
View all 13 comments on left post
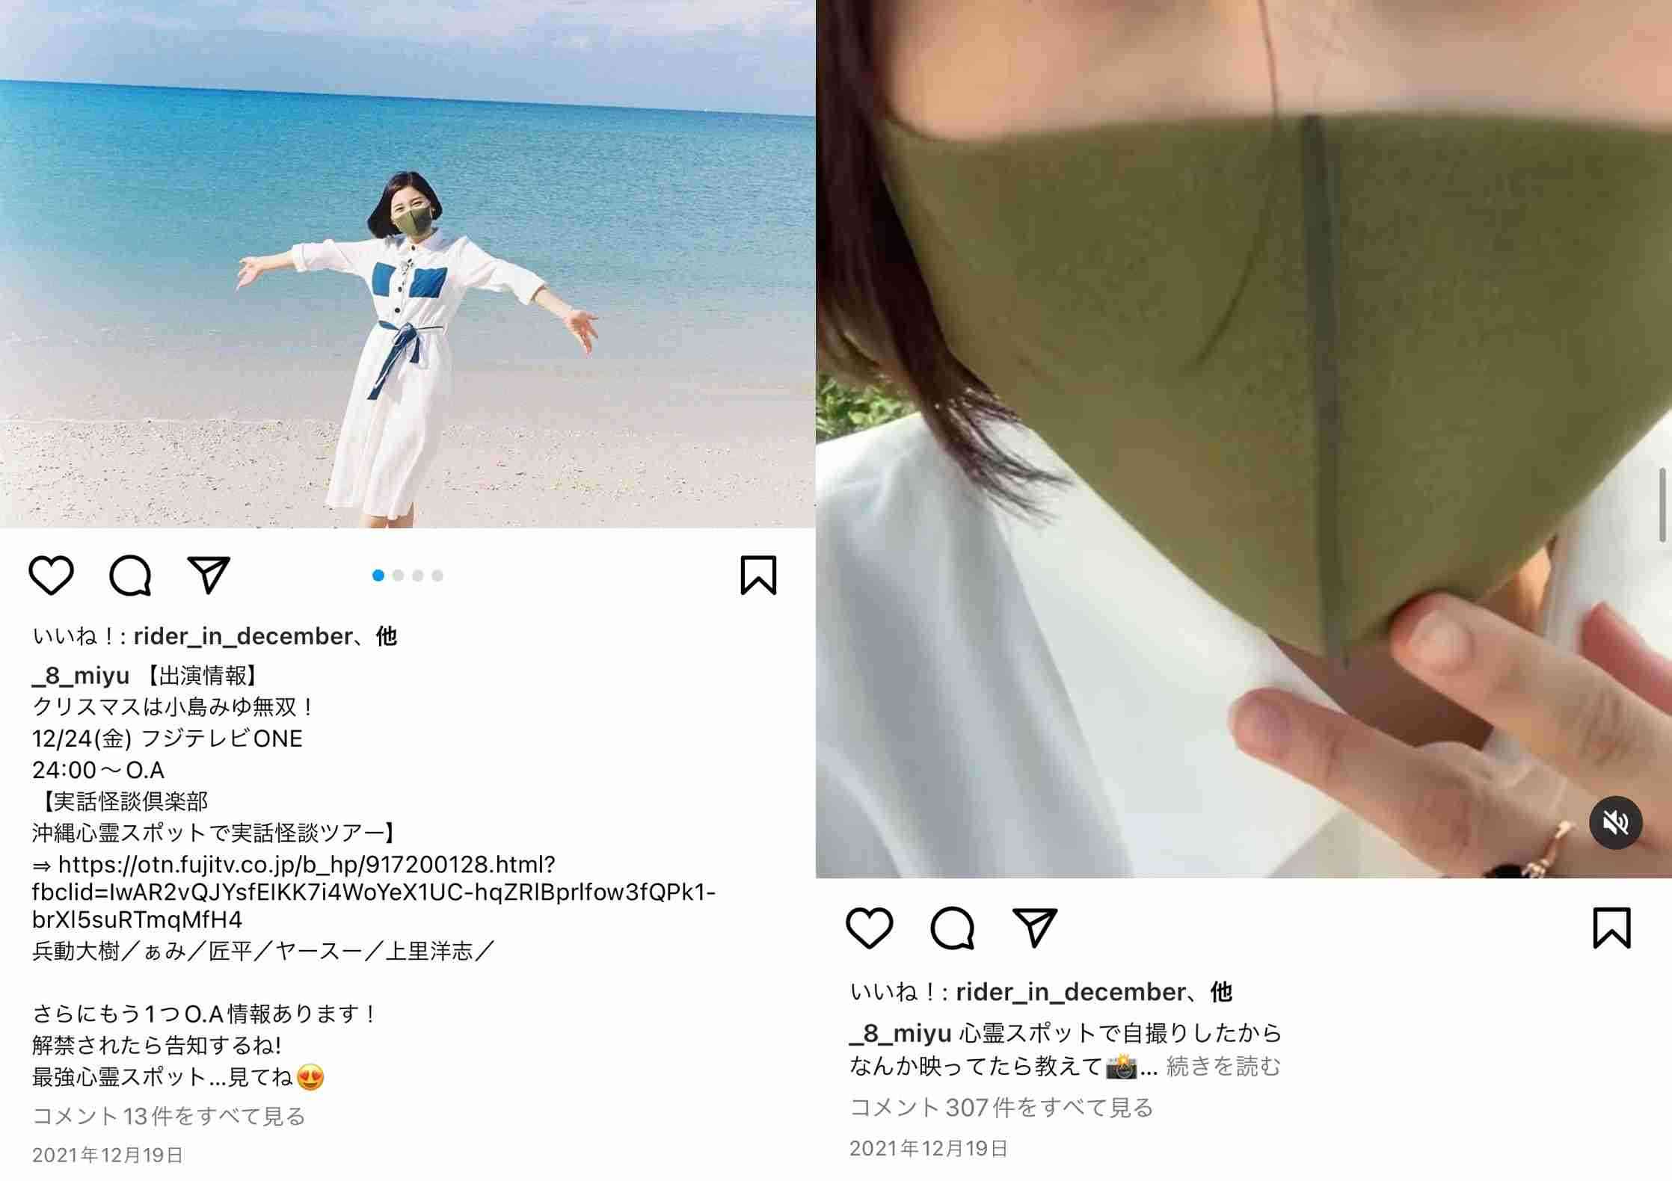[169, 1116]
